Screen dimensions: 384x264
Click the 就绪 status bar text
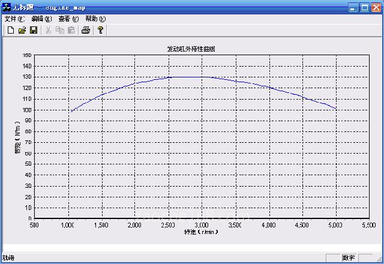pos(8,258)
